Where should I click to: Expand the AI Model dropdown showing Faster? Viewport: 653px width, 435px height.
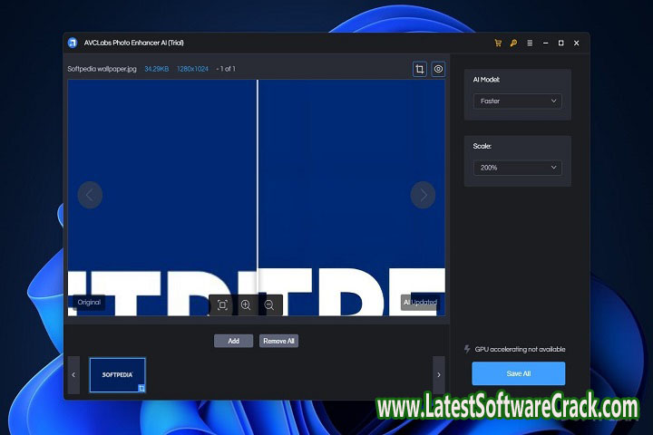[x=517, y=101]
